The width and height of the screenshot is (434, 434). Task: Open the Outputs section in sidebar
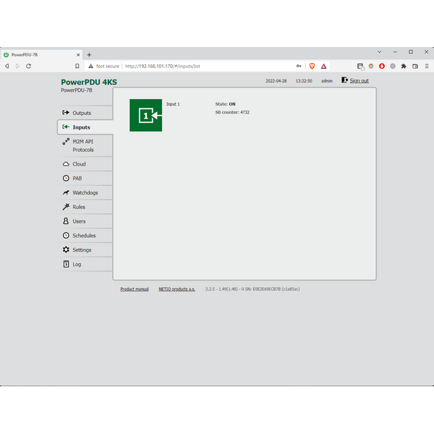81,113
